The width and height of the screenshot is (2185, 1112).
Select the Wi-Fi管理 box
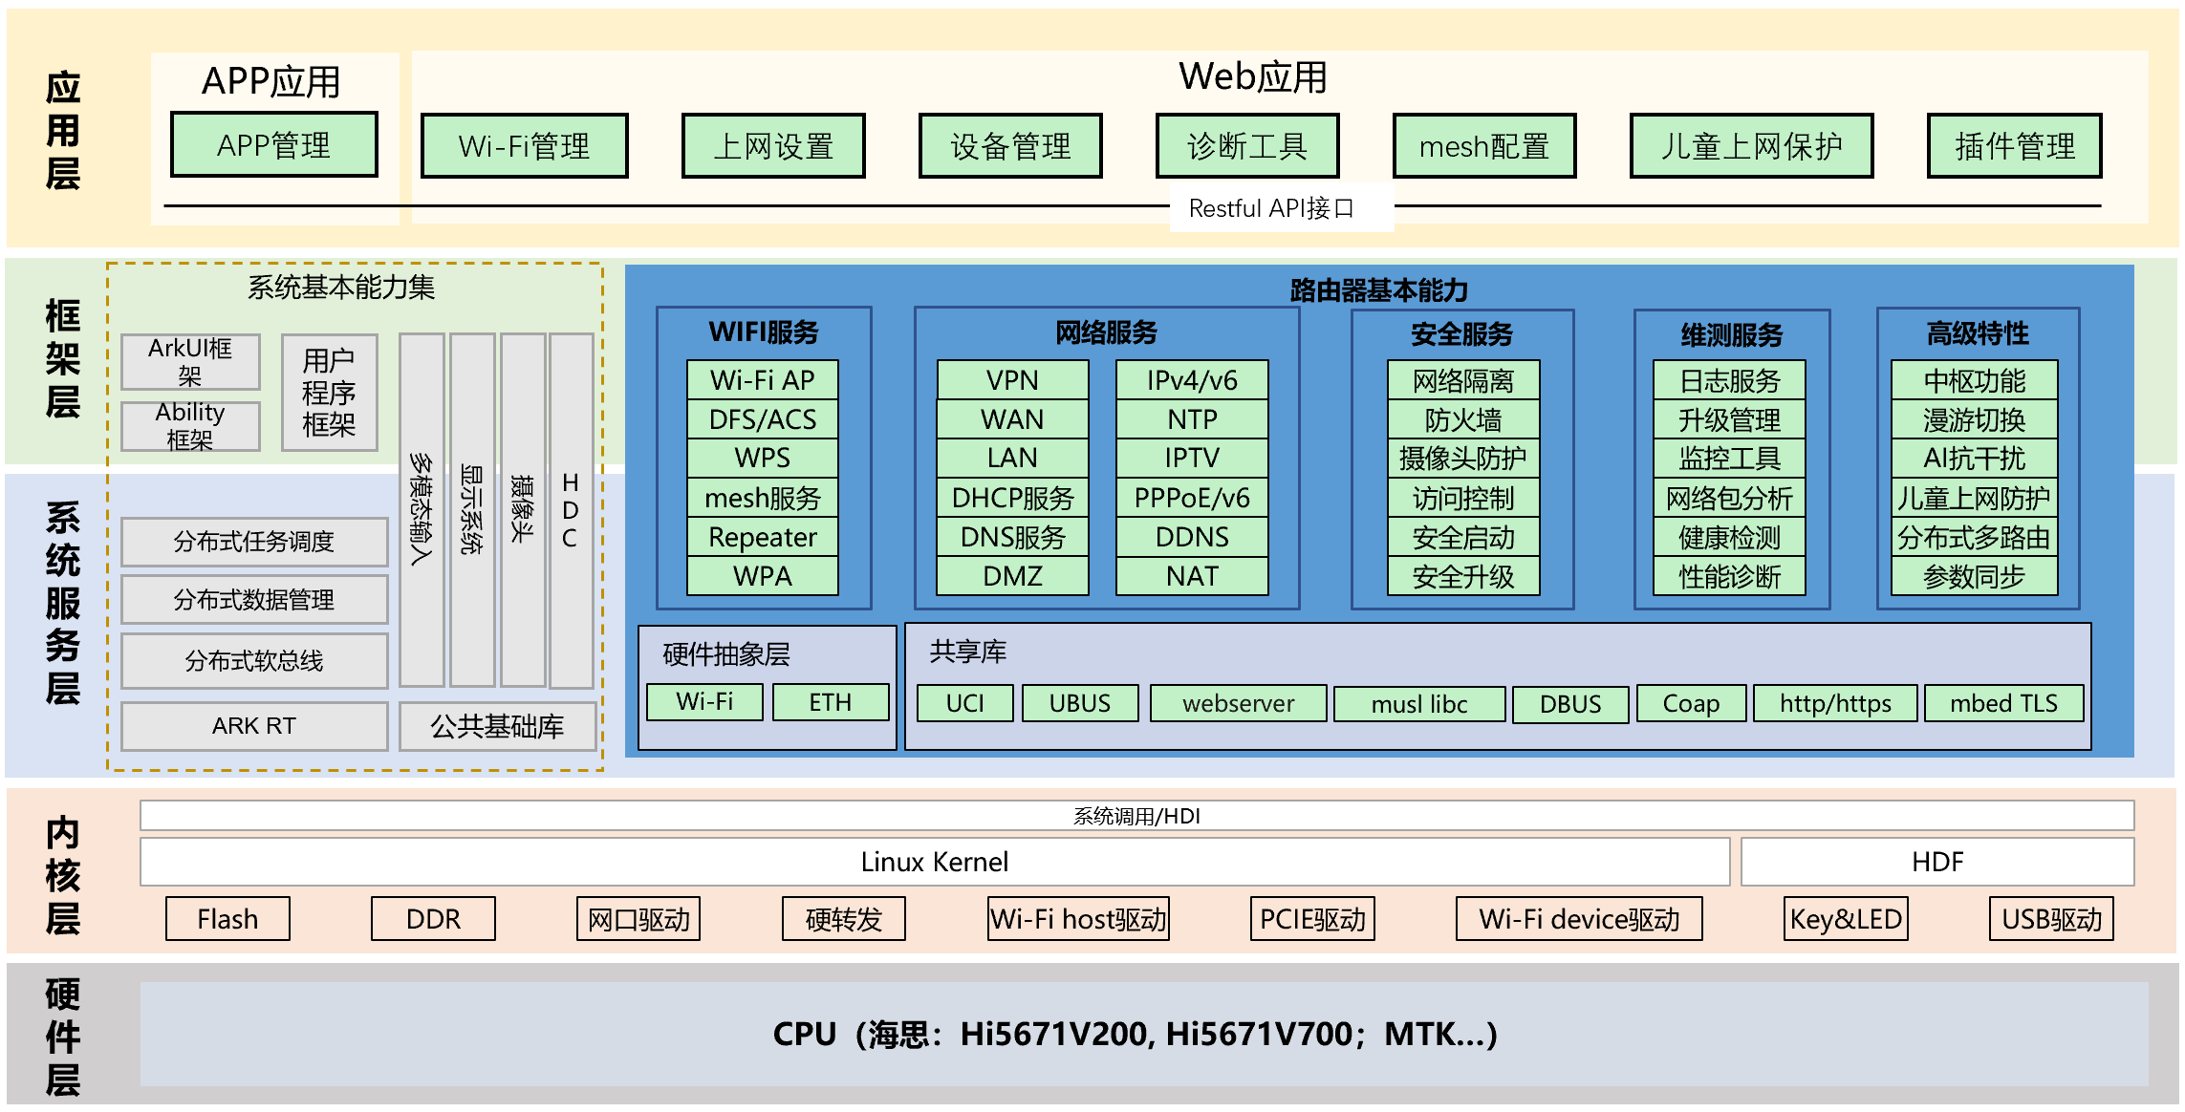pyautogui.click(x=524, y=146)
